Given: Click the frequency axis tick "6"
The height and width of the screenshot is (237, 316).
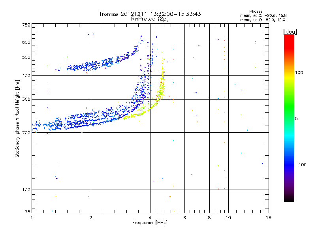Looking at the screenshot, I should (184, 218).
